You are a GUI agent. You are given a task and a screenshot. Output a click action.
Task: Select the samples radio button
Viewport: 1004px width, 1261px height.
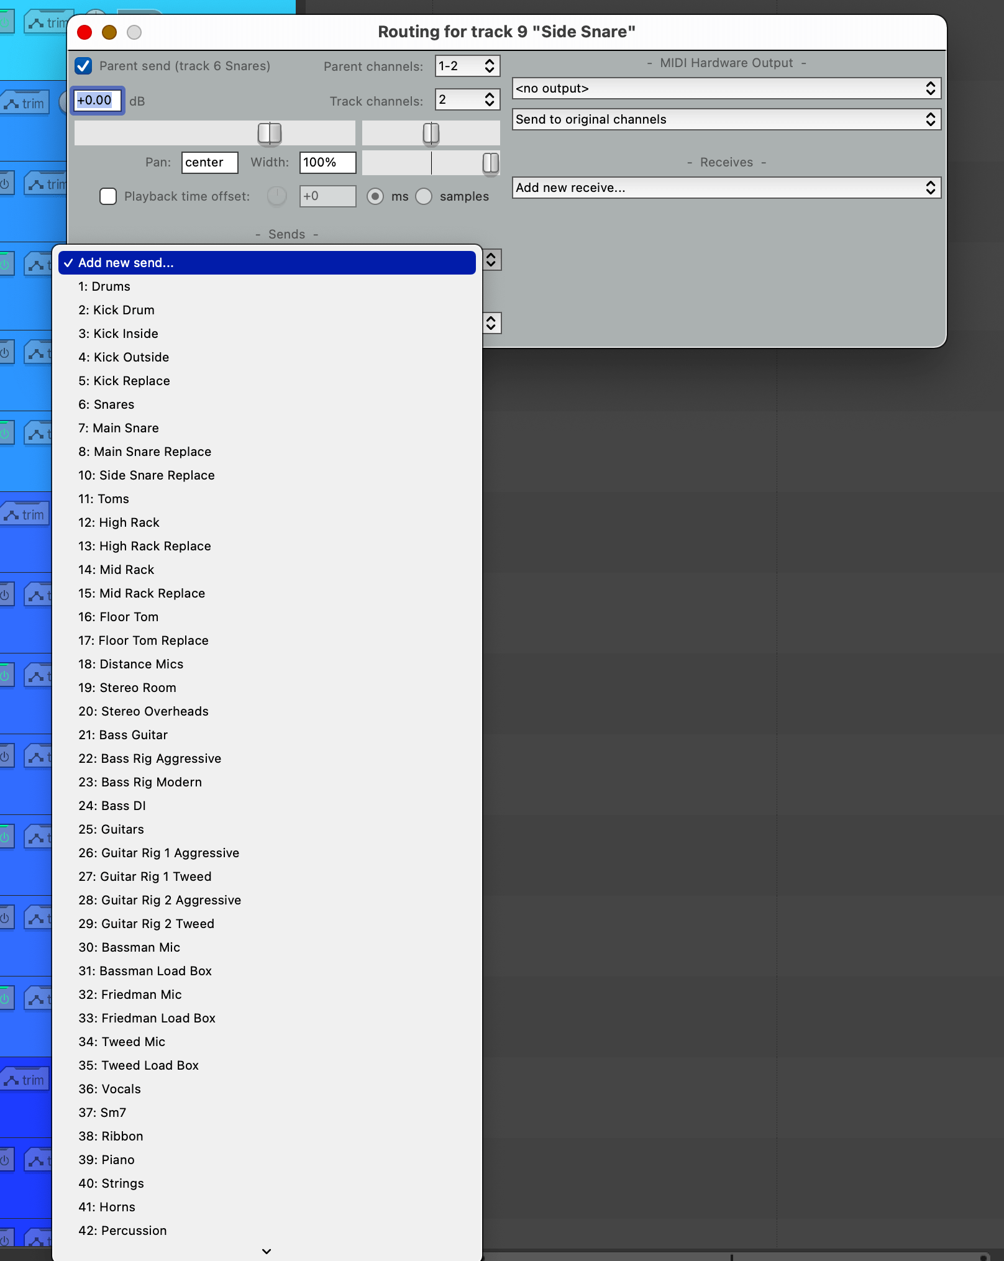point(424,196)
